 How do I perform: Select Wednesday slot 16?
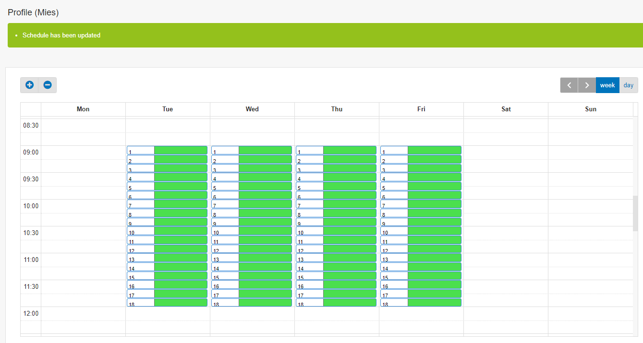[x=252, y=284]
